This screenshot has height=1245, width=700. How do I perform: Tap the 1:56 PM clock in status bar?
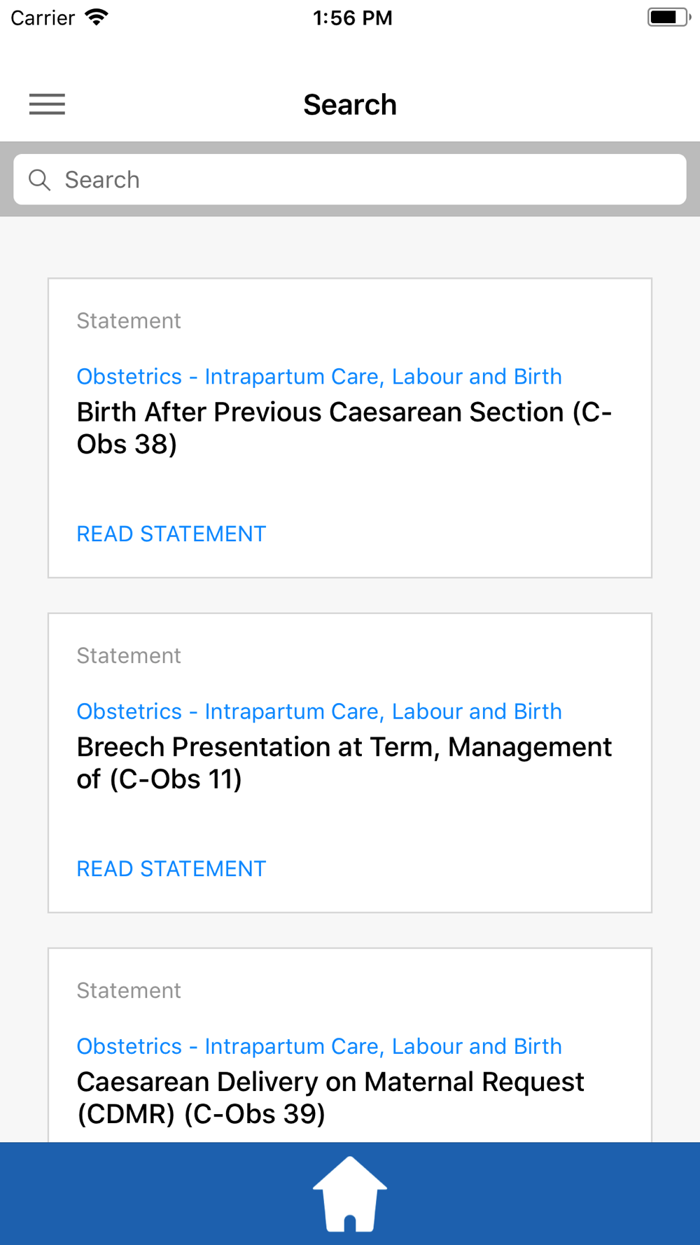tap(352, 18)
